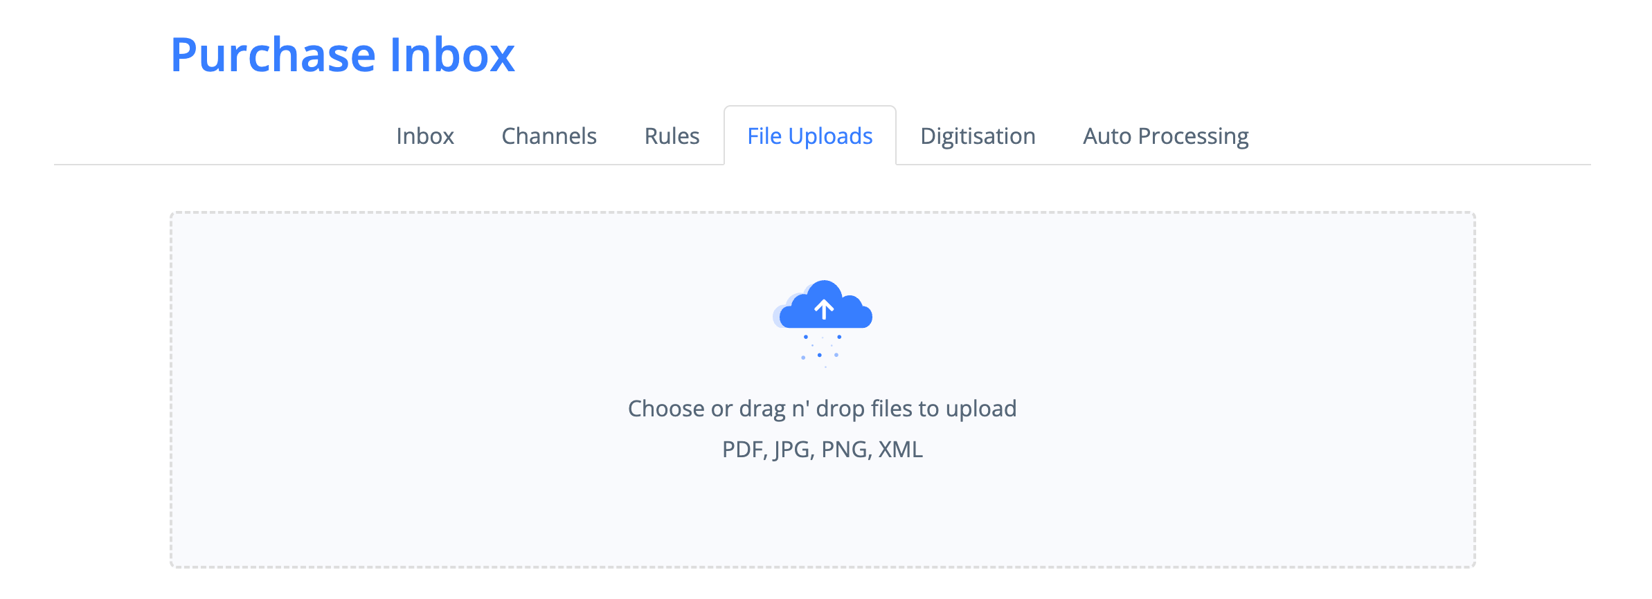This screenshot has height=599, width=1652.
Task: Click the cloud upload icon
Action: click(x=824, y=306)
